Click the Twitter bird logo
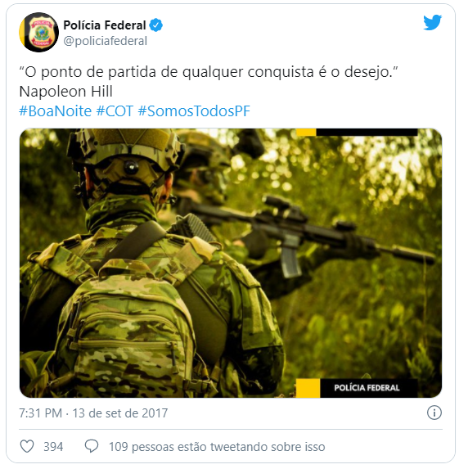The width and height of the screenshot is (459, 469). pyautogui.click(x=432, y=22)
